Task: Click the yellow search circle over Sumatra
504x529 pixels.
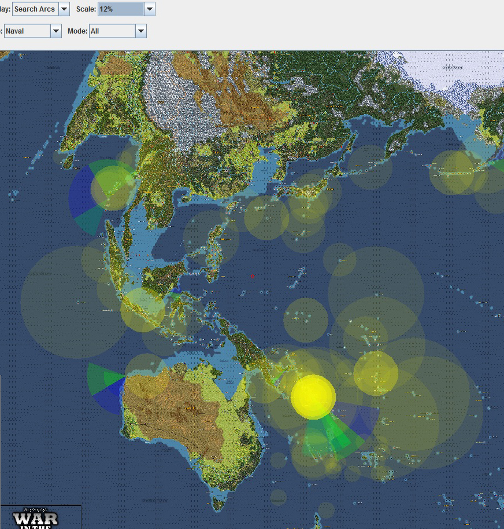Action: click(x=143, y=310)
